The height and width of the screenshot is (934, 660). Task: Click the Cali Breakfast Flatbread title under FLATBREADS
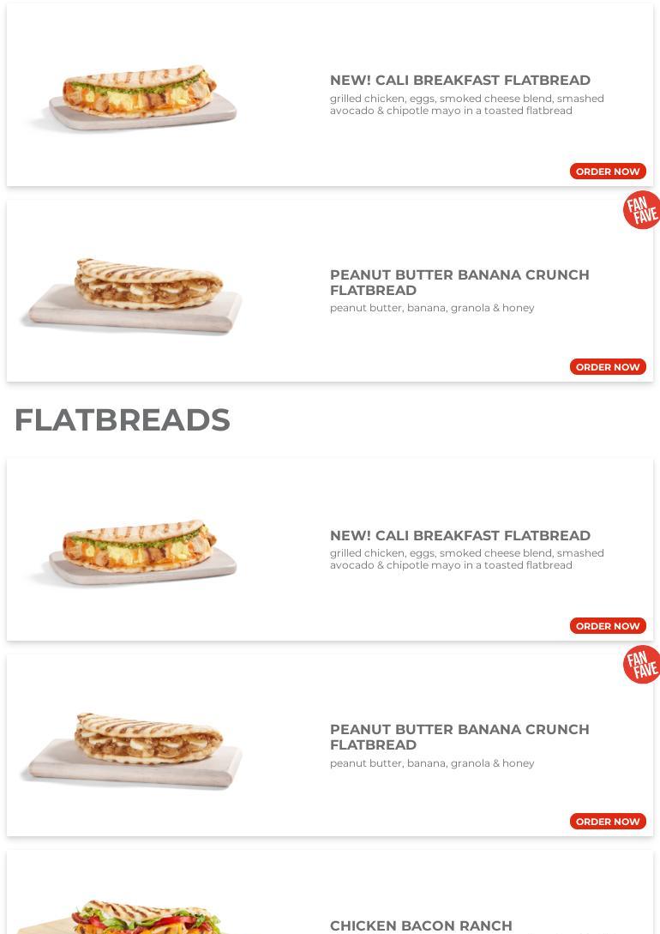[x=459, y=535]
